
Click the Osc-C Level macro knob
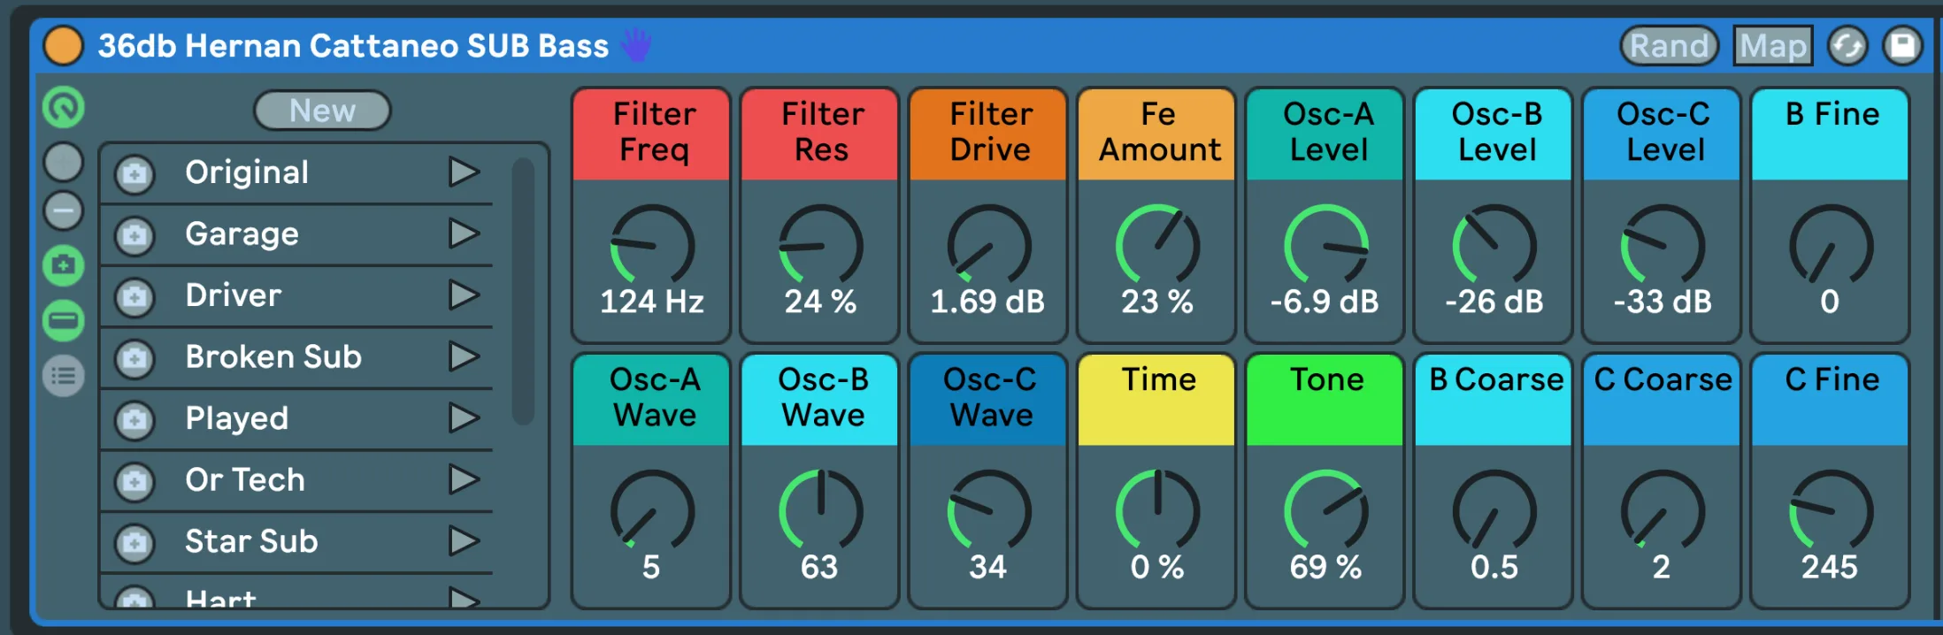tap(1663, 246)
